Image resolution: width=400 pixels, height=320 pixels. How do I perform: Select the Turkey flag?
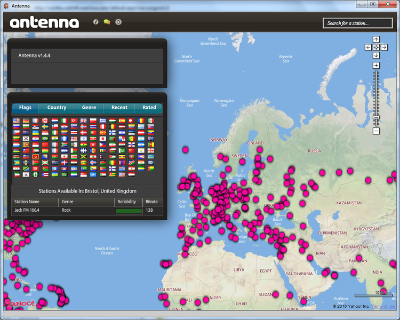(x=74, y=121)
